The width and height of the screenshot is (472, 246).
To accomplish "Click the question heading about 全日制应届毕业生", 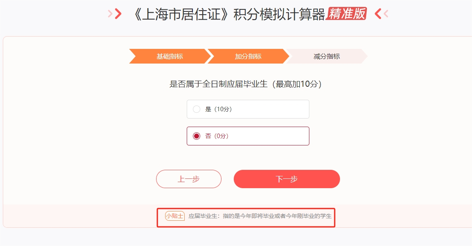I will click(x=246, y=84).
